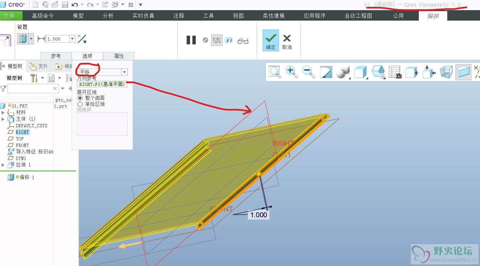Viewport: 480px width, 266px height.
Task: Switch to the 文件 navigator tab
Action: click(x=38, y=66)
